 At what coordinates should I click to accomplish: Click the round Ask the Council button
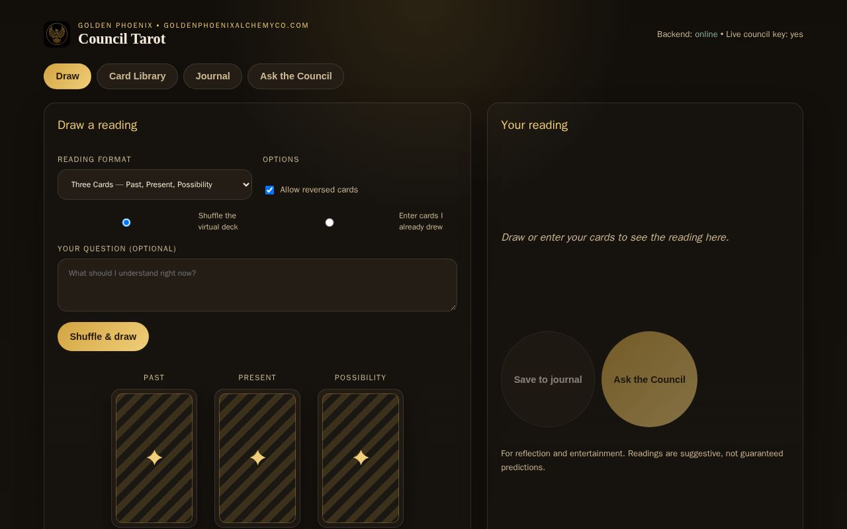(x=649, y=380)
